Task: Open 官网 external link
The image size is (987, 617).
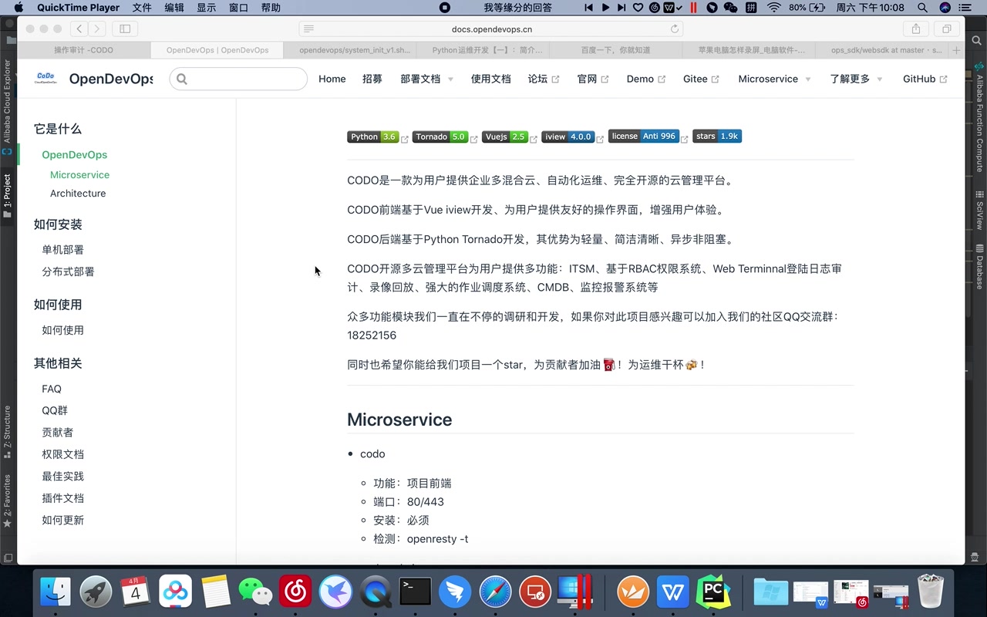Action: point(593,79)
